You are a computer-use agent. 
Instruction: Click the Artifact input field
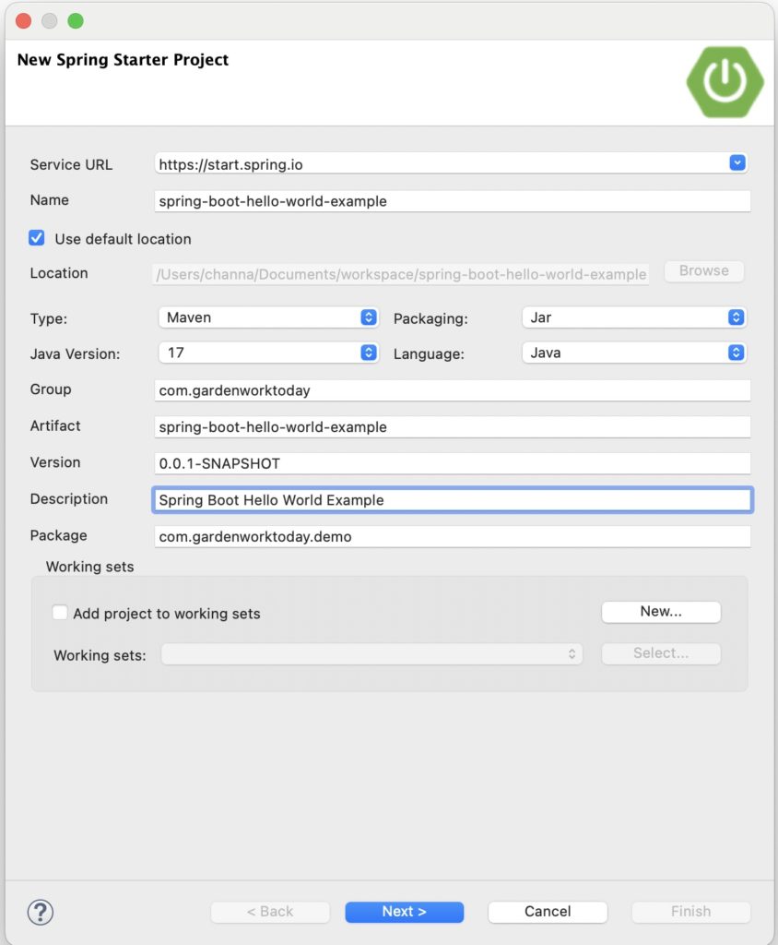(452, 427)
